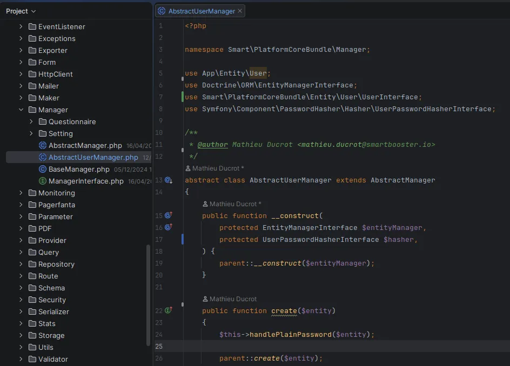Click the Setting folder icon

[x=43, y=133]
